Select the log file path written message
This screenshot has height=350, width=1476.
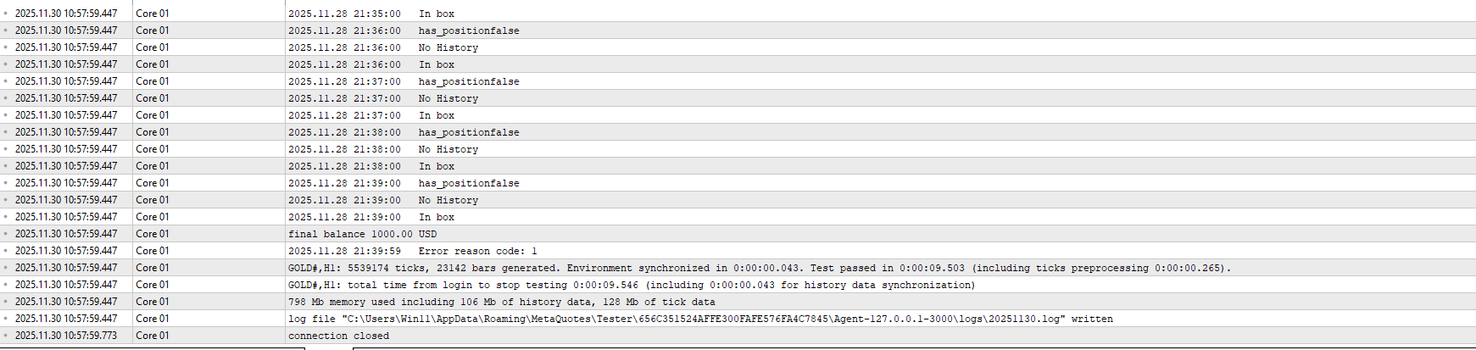click(x=699, y=319)
